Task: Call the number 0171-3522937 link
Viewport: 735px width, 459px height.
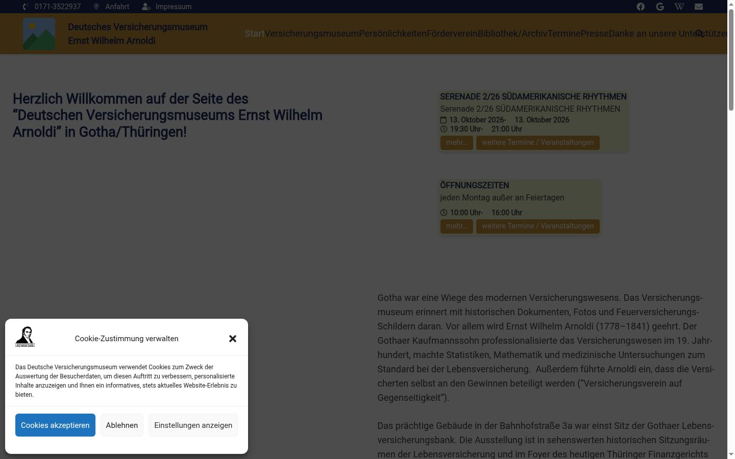Action: click(58, 7)
